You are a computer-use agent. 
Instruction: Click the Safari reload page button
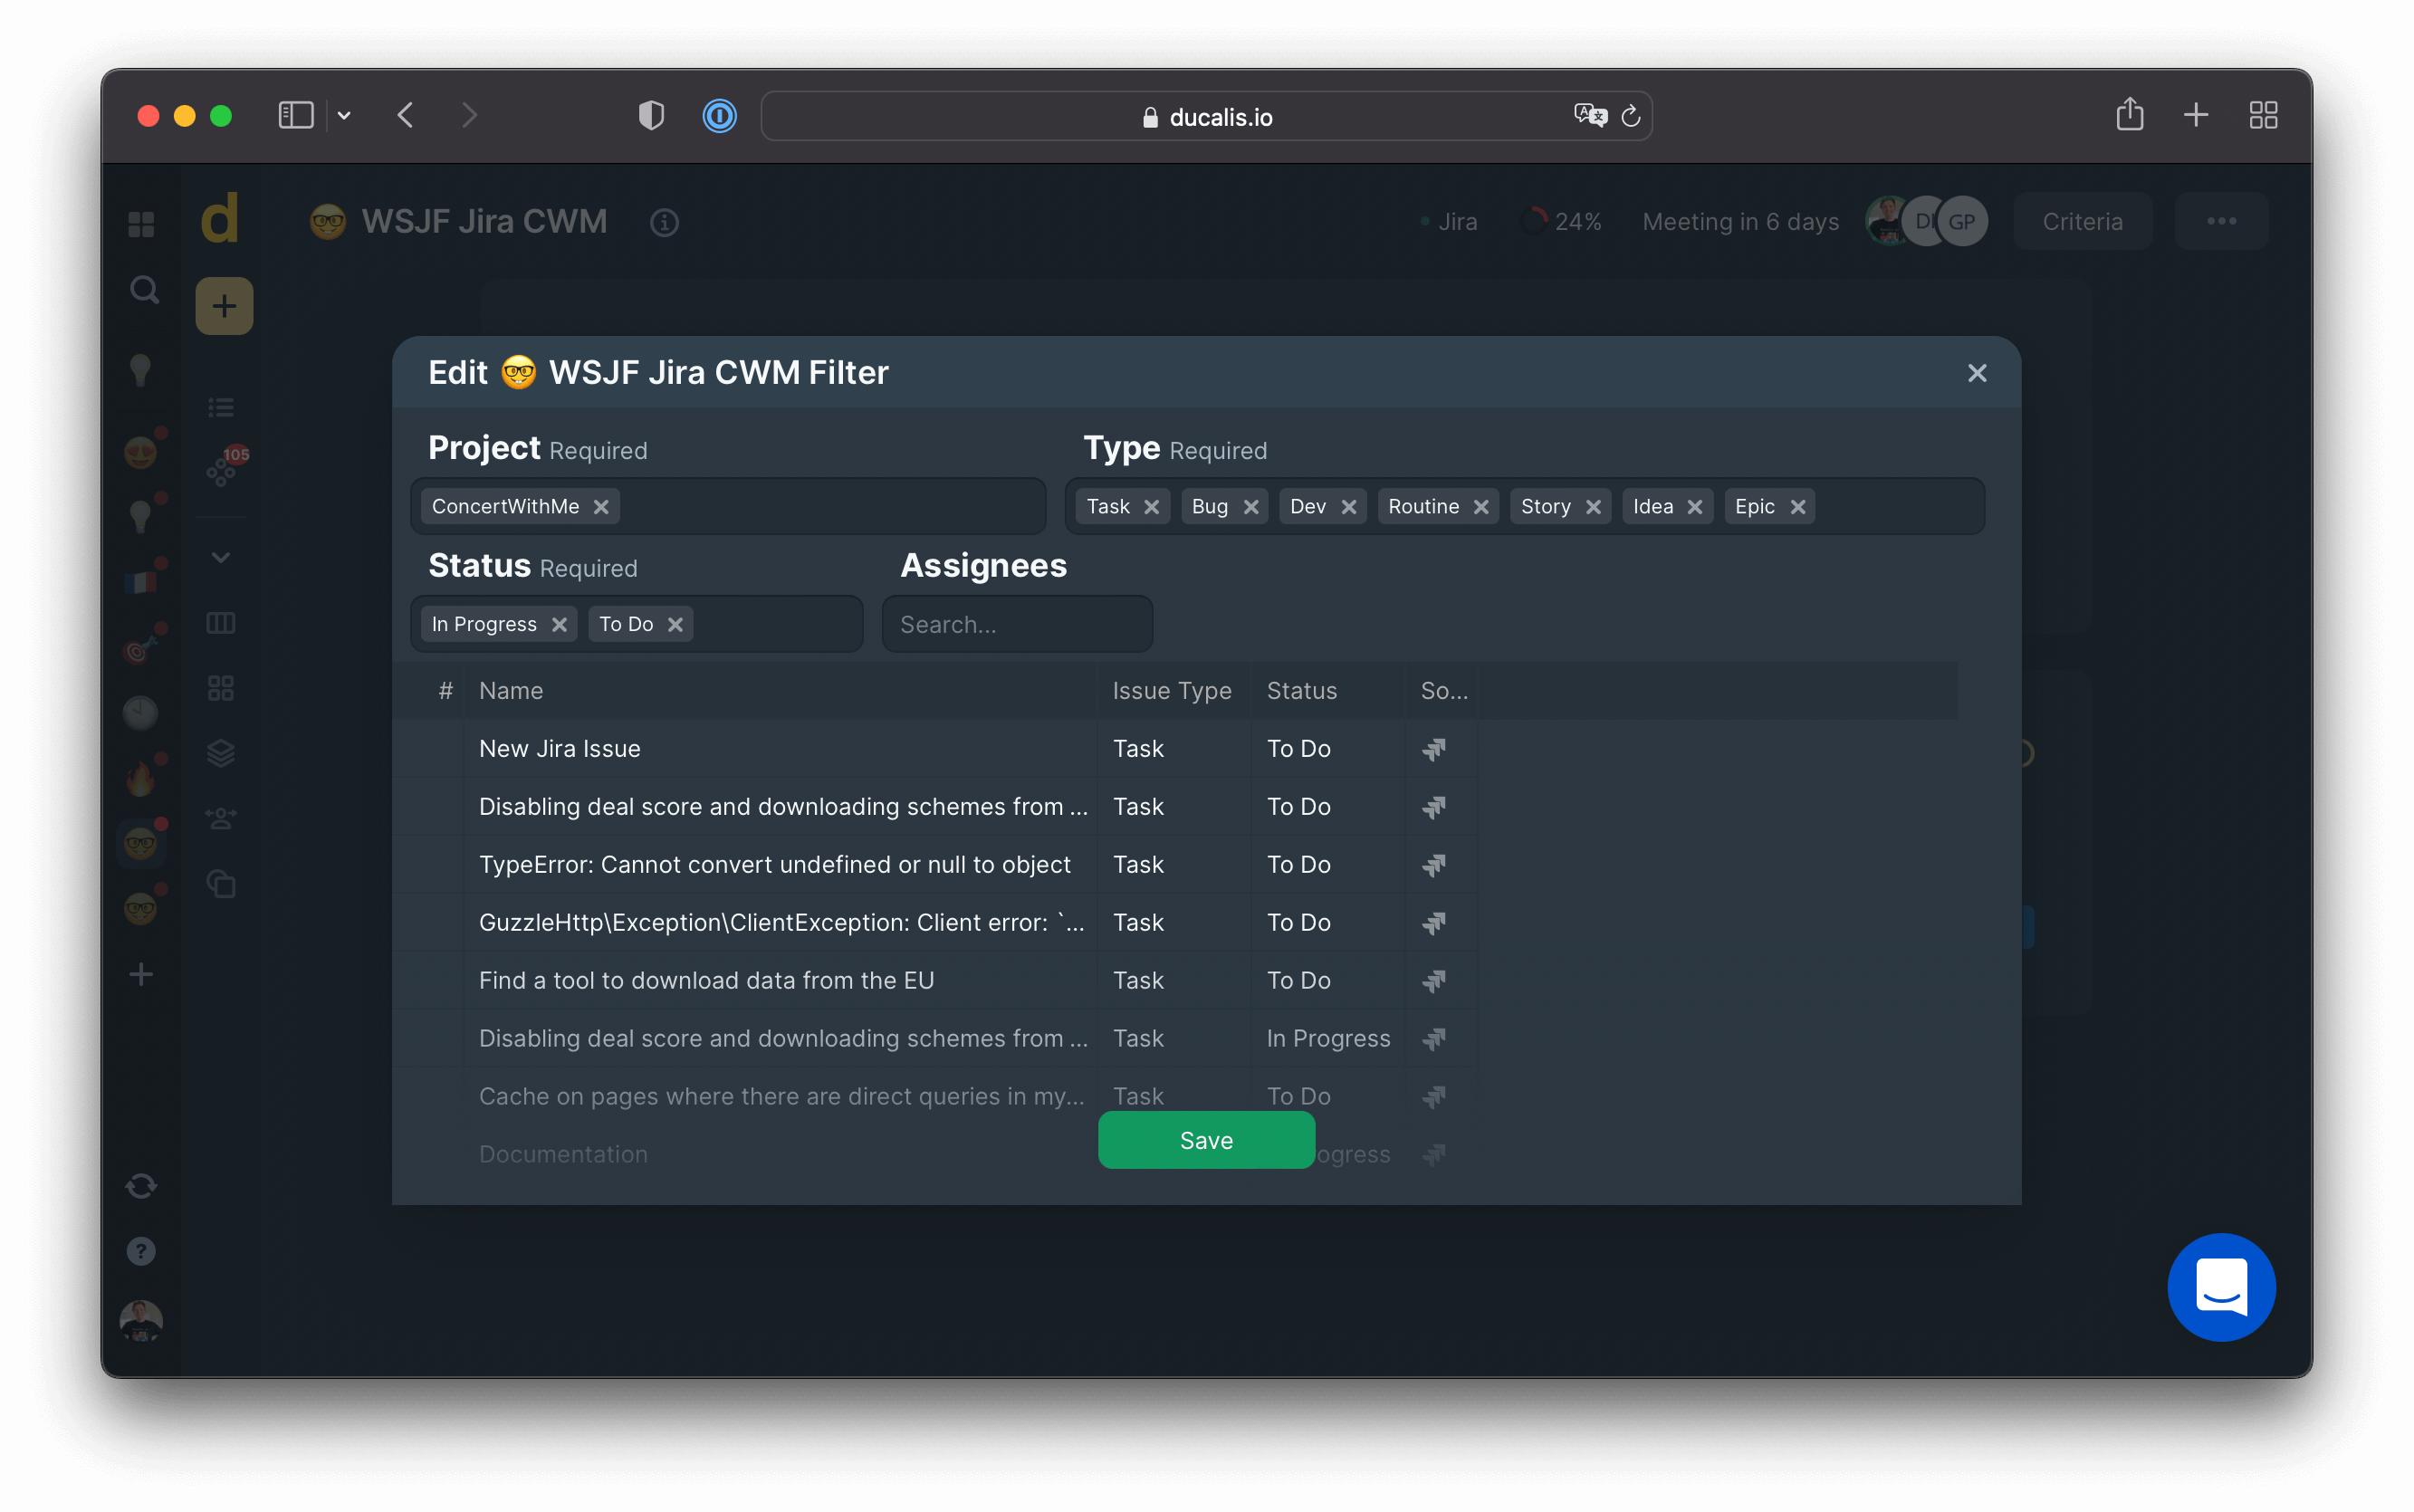pyautogui.click(x=1630, y=116)
